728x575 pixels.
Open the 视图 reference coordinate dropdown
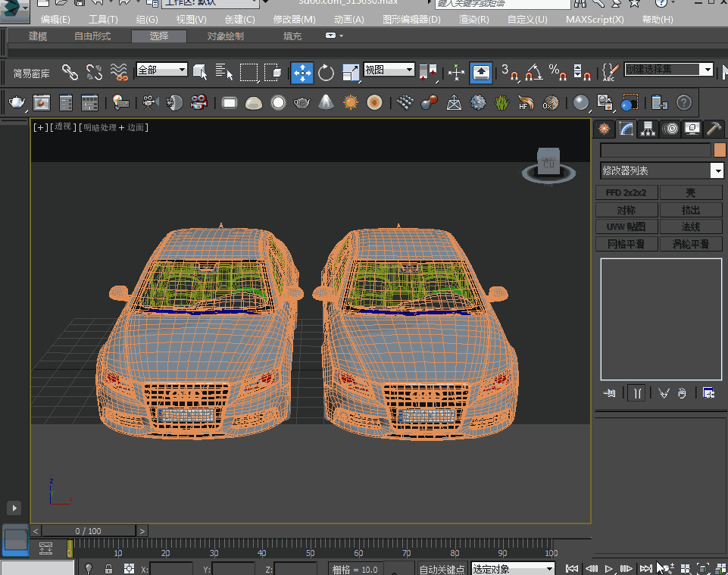[389, 70]
